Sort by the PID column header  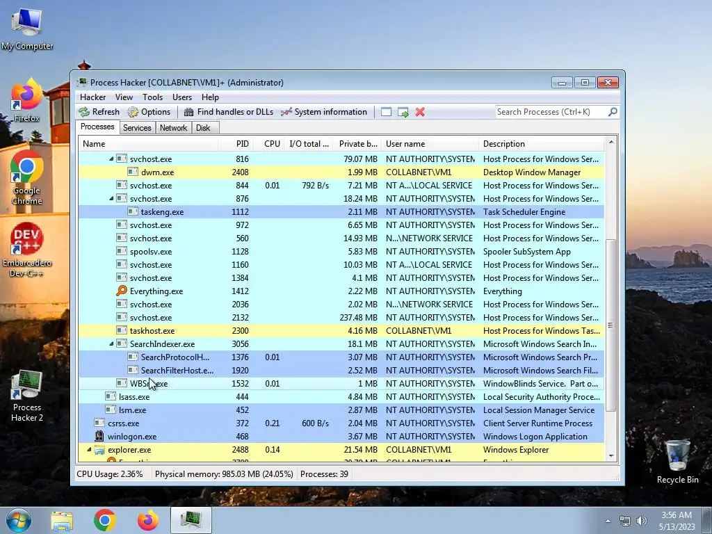click(x=235, y=144)
